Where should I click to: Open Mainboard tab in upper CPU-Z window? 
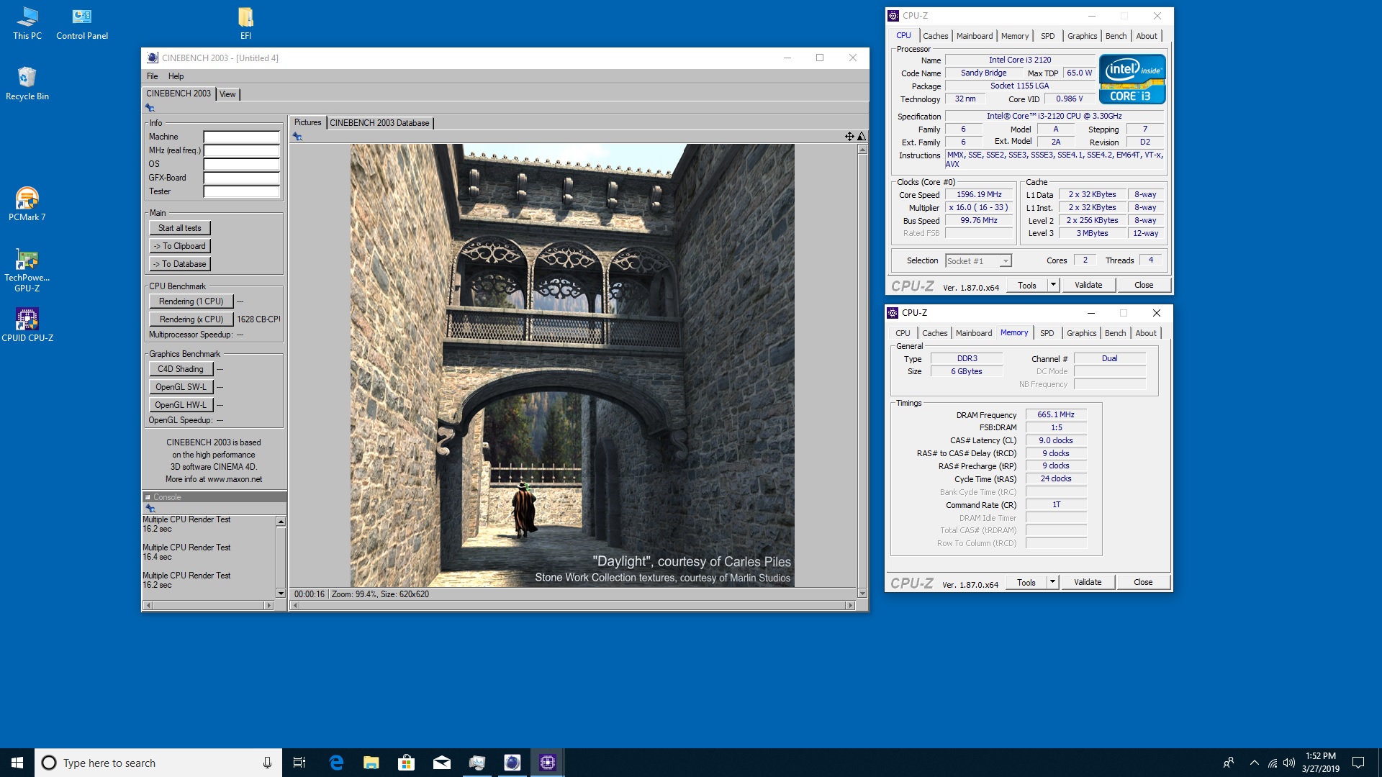click(974, 36)
